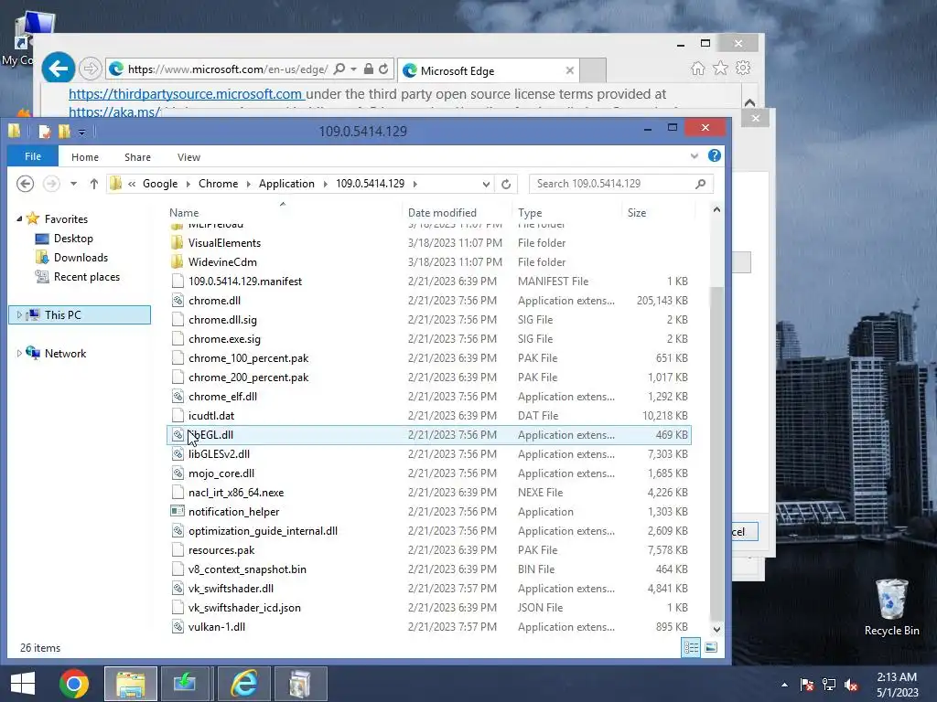Image resolution: width=937 pixels, height=702 pixels.
Task: Expand the Explorer ribbon chevron
Action: (x=694, y=156)
